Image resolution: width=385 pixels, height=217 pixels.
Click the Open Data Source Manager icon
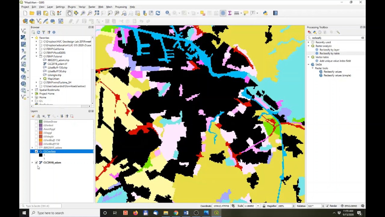(x=25, y=21)
